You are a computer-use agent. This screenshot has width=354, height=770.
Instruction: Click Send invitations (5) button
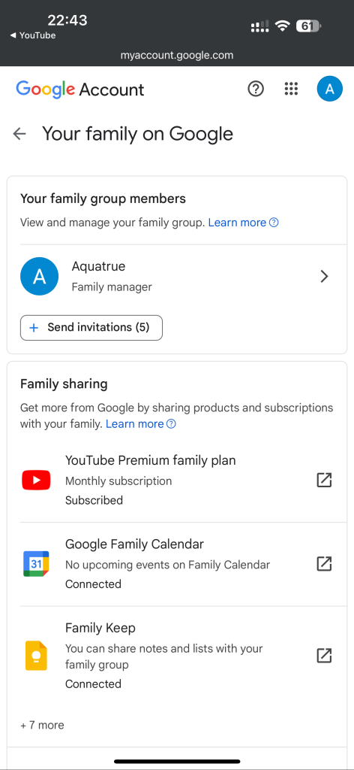91,328
